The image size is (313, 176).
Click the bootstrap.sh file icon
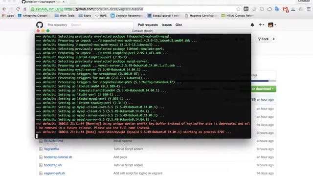pos(41,165)
